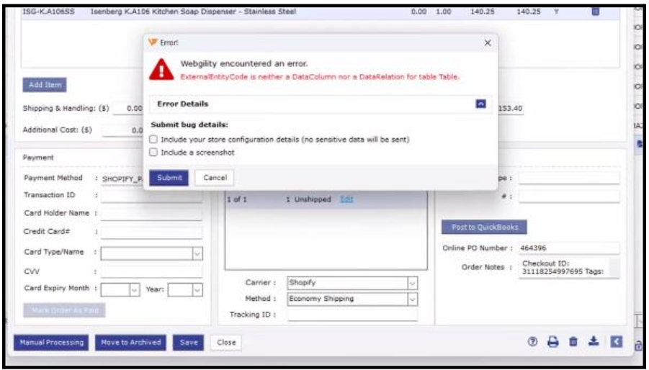This screenshot has height=370, width=649.
Task: Open the Card Type/Name dropdown
Action: tap(198, 253)
